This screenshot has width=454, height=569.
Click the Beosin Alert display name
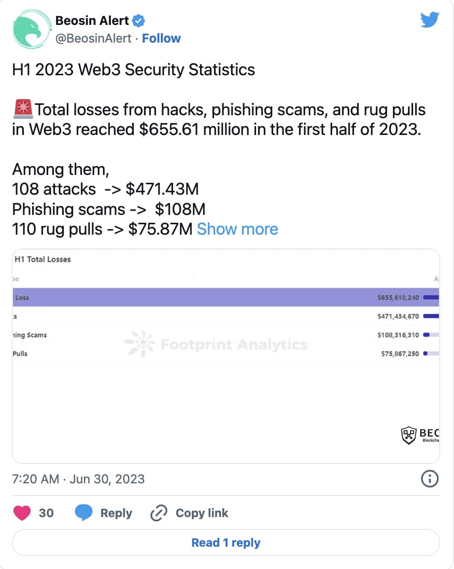point(92,20)
